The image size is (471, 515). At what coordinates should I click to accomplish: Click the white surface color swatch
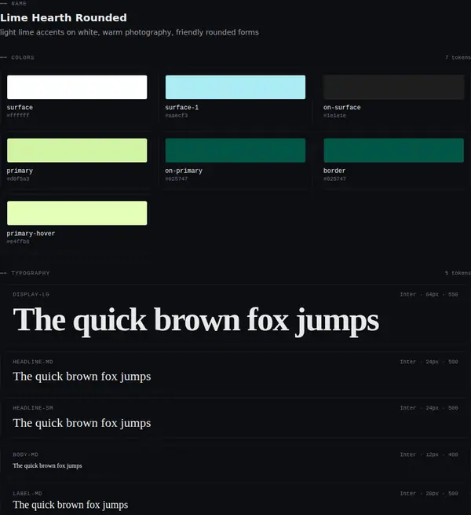[x=77, y=87]
